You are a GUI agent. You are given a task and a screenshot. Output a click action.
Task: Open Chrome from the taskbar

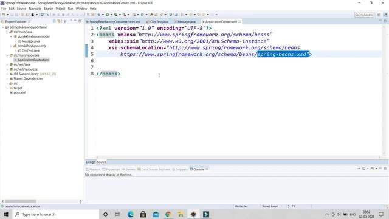(x=168, y=214)
